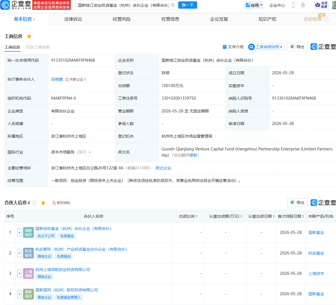Select the 工商信息 sub-tab
Viewport: 336px width, 305px height.
point(12,47)
